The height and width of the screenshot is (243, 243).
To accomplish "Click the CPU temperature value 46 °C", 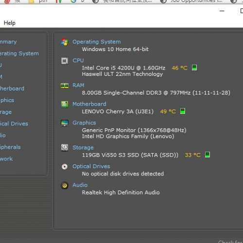I will click(179, 68).
